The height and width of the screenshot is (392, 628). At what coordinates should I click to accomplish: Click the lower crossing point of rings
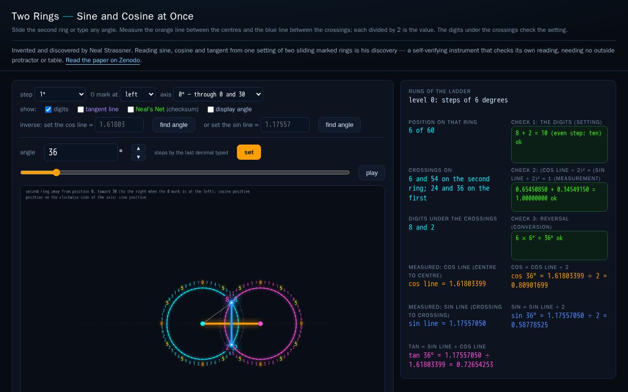(x=232, y=344)
